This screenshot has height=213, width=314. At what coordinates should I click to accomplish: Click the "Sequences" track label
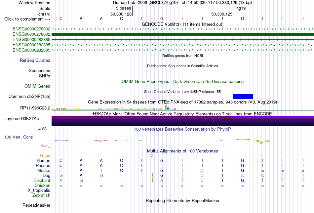pos(39,70)
